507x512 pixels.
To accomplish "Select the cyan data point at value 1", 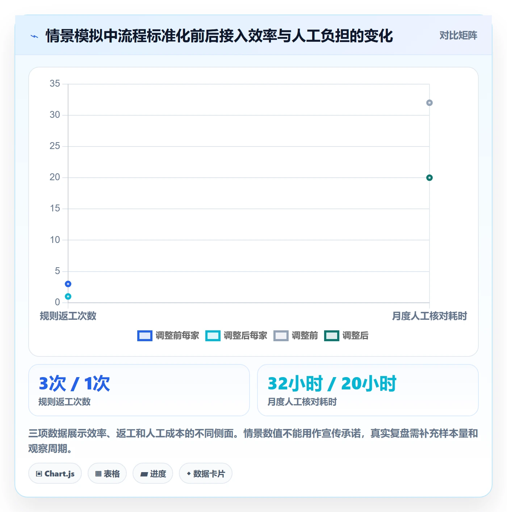I will (68, 297).
